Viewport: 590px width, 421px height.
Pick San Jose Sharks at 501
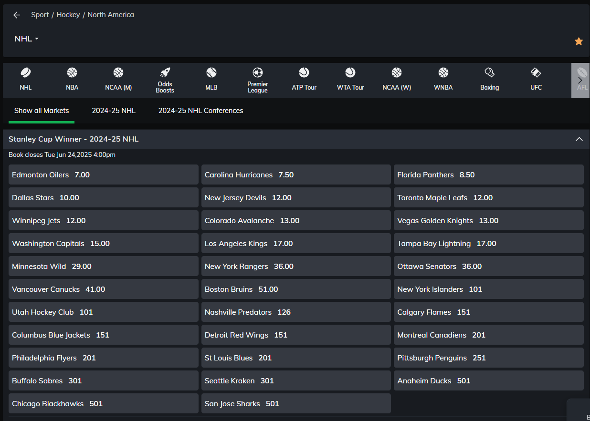click(x=296, y=403)
